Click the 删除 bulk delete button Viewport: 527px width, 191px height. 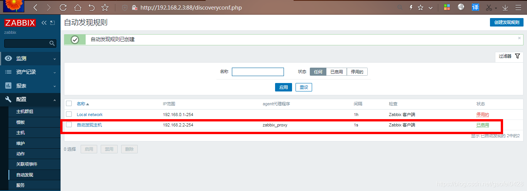(129, 149)
